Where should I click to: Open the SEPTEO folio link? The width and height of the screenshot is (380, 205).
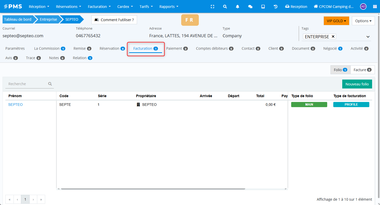coord(16,105)
